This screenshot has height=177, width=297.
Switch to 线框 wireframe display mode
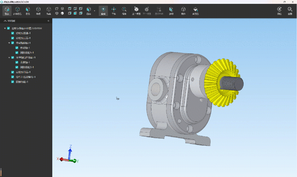coord(38,11)
